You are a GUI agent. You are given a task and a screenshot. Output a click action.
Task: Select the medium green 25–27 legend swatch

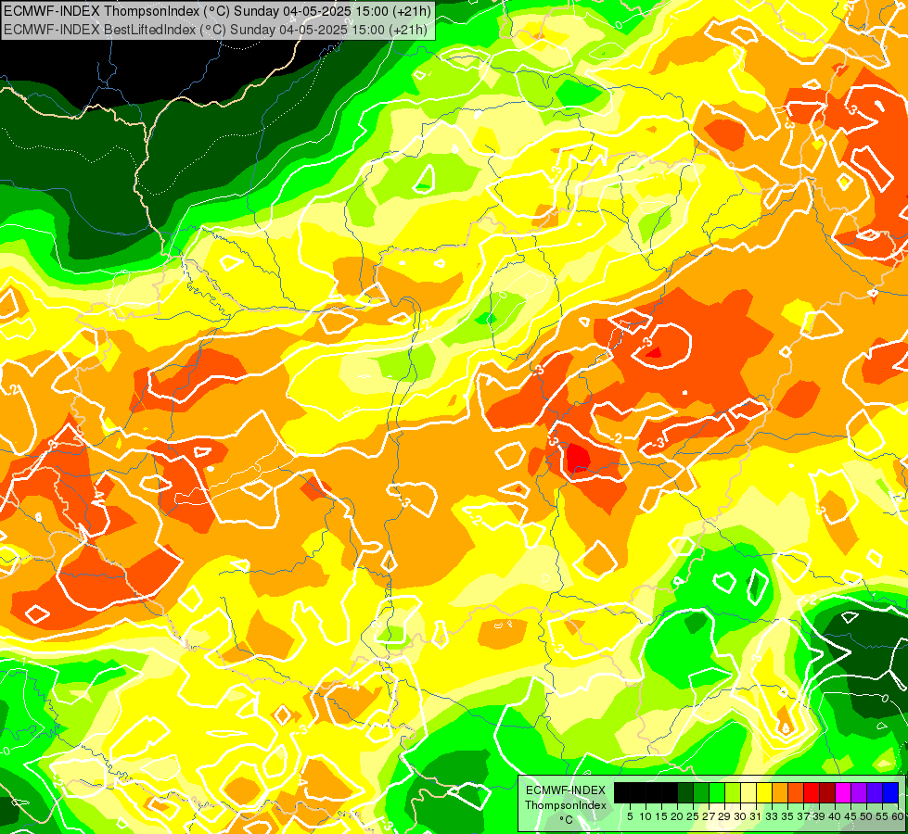coord(701,793)
